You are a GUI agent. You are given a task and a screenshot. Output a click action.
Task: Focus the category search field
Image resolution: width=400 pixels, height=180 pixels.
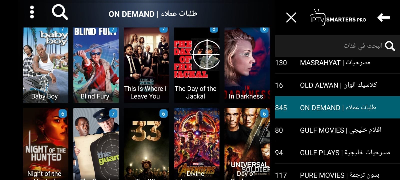(337, 46)
